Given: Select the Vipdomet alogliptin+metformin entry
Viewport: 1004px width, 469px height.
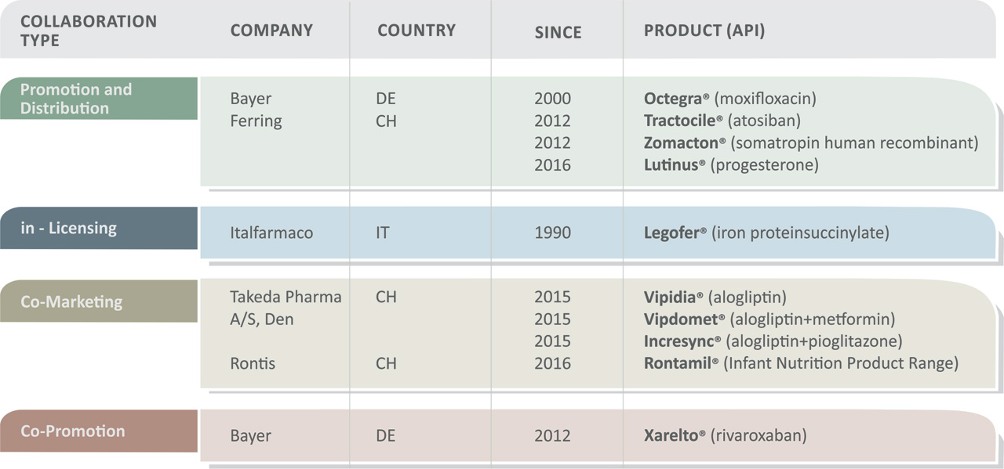Looking at the screenshot, I should click(769, 319).
